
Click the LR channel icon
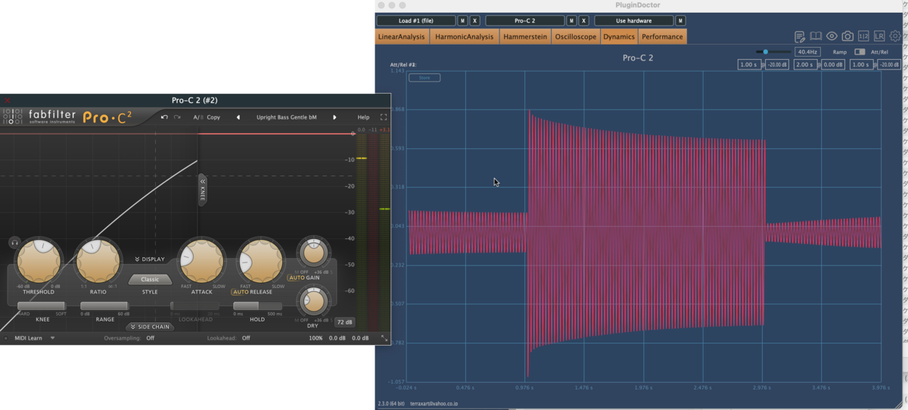click(879, 36)
